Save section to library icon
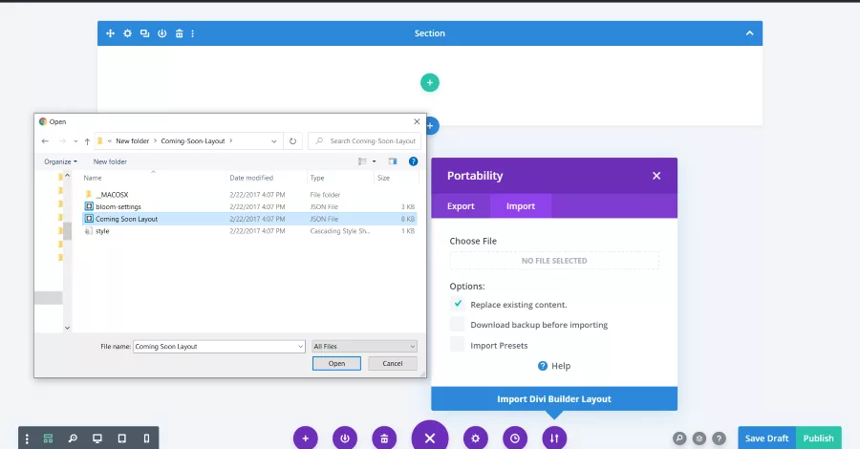The image size is (860, 449). pos(161,33)
